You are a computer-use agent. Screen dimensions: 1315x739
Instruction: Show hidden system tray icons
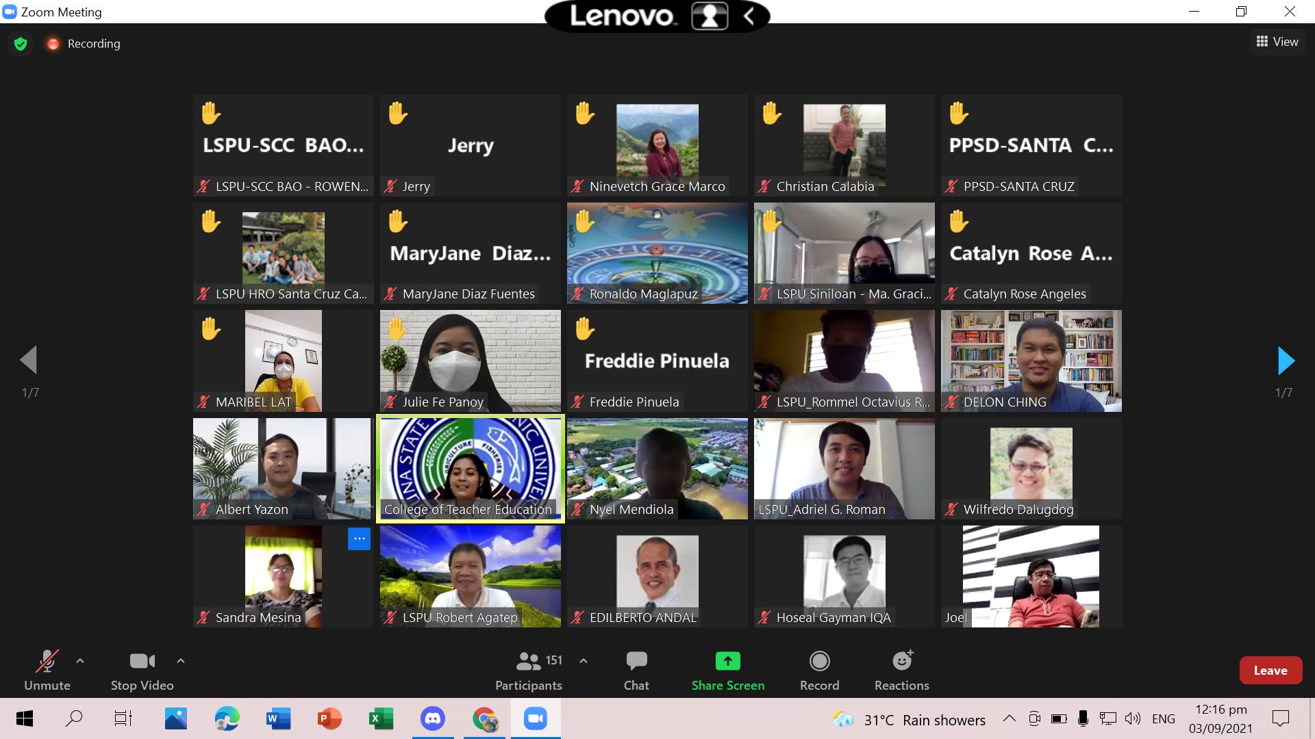[1009, 718]
